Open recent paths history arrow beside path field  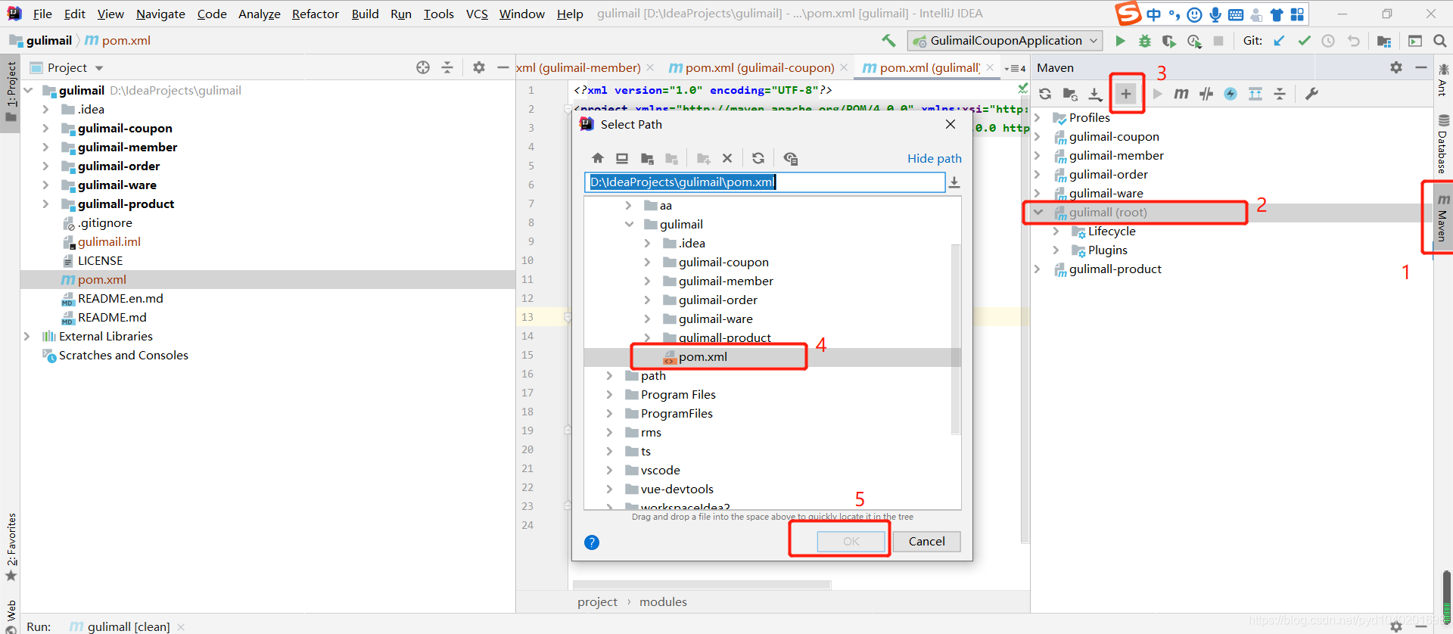(x=954, y=182)
